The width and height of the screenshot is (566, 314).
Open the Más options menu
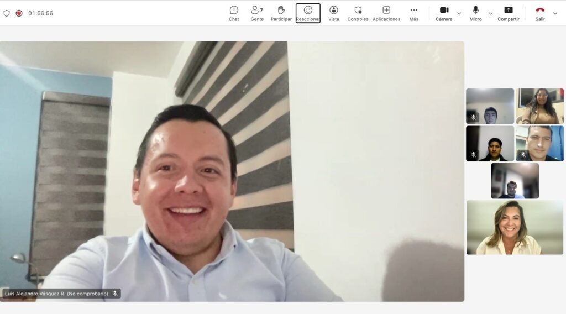[413, 13]
